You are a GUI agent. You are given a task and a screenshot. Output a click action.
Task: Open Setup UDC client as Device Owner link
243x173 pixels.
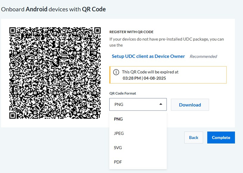[x=148, y=56]
